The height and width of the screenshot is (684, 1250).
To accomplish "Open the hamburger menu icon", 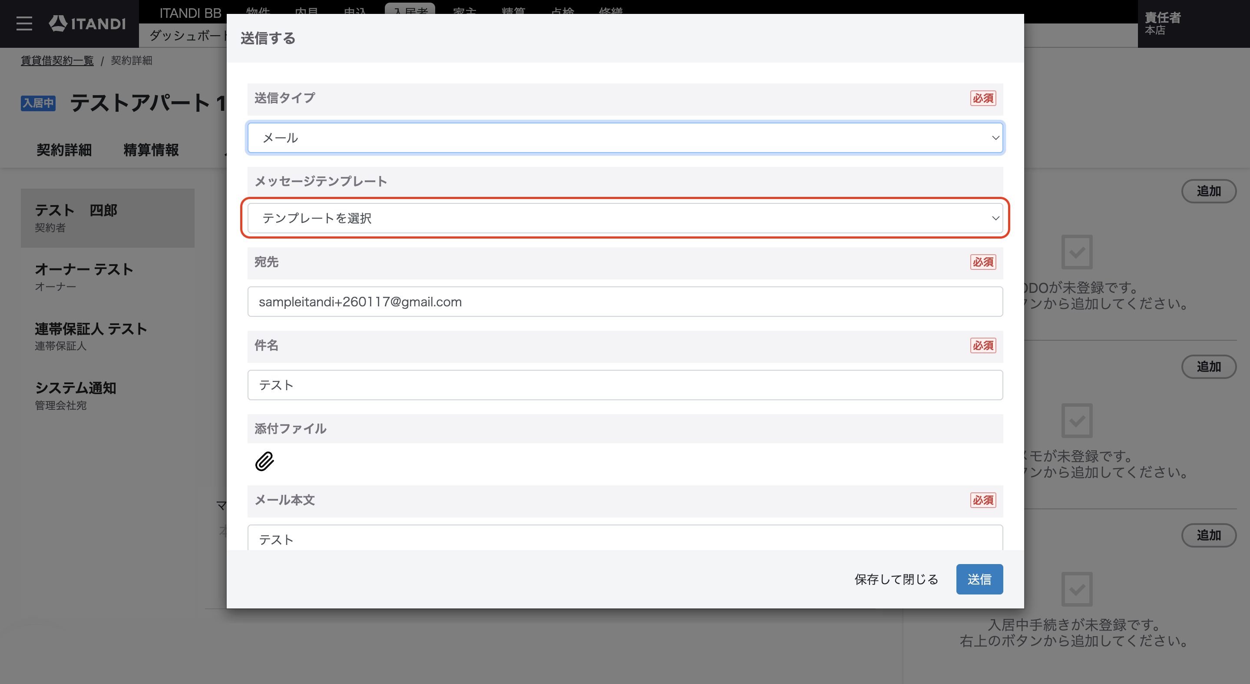I will point(24,23).
